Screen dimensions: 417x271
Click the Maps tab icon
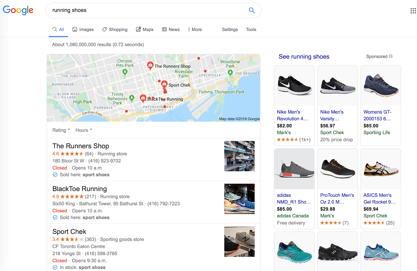tap(138, 29)
